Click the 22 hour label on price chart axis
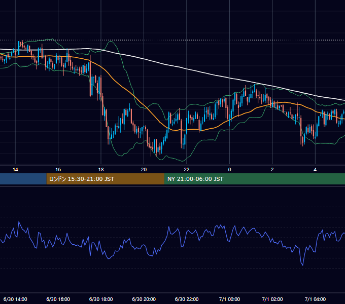Image resolution: width=345 pixels, height=304 pixels. point(187,170)
